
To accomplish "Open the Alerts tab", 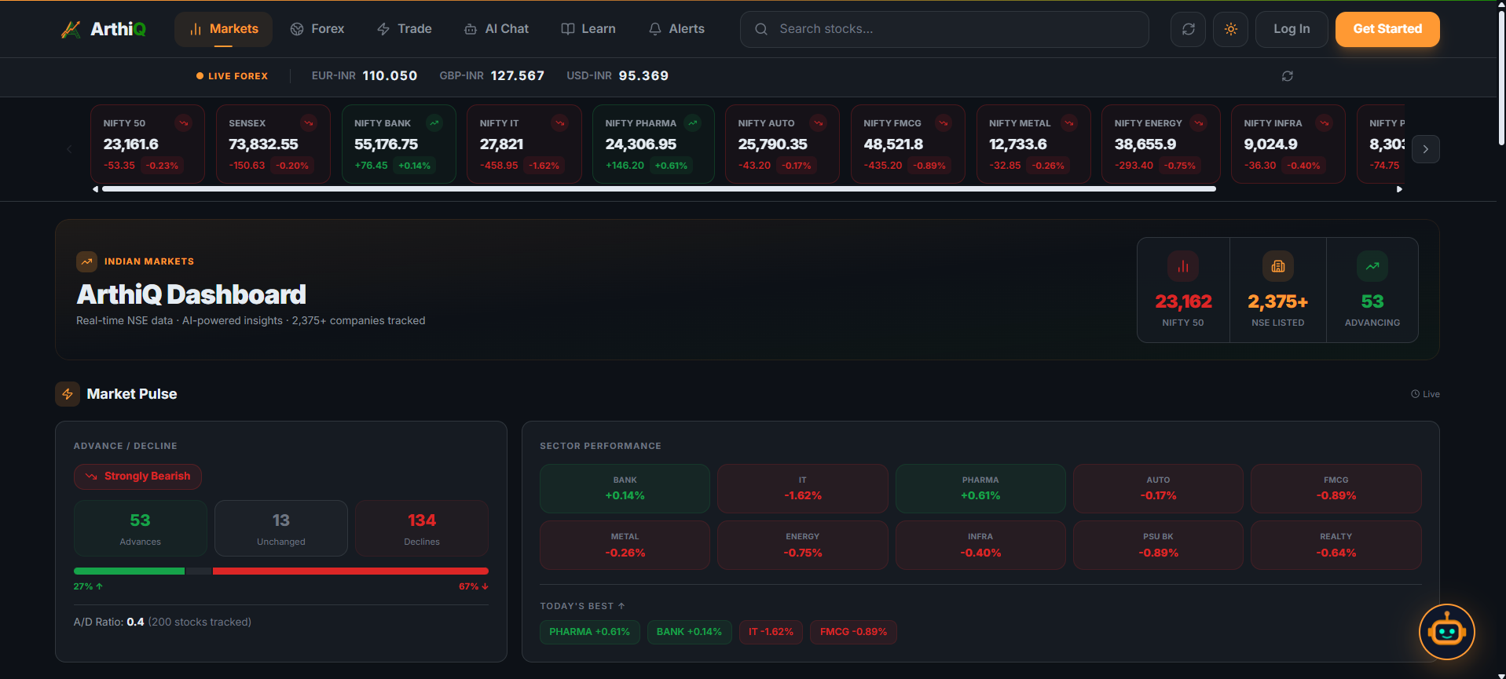I will click(x=676, y=29).
